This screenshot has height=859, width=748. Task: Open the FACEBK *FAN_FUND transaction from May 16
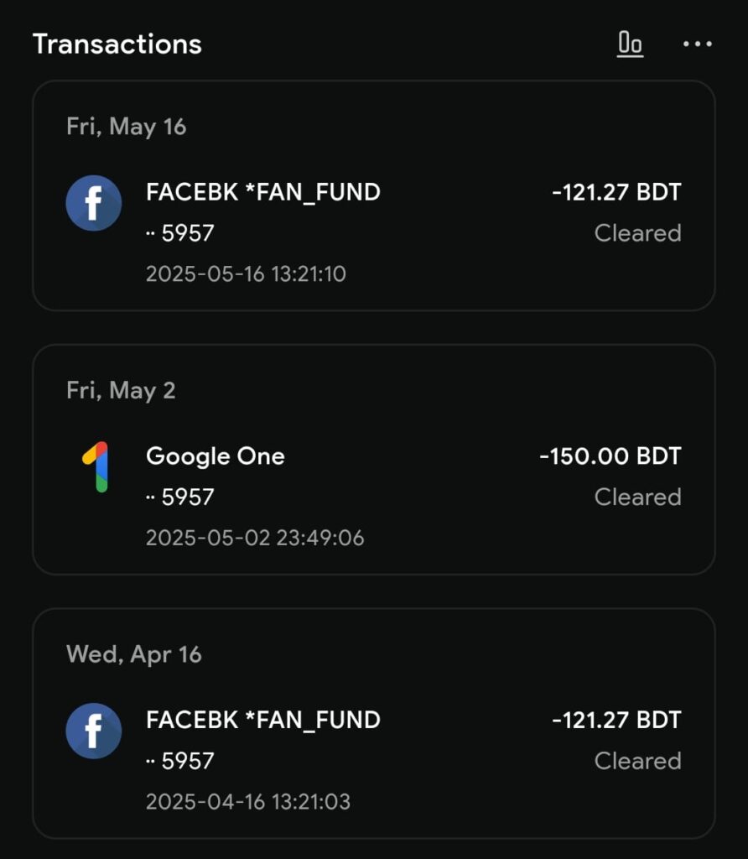coord(374,233)
